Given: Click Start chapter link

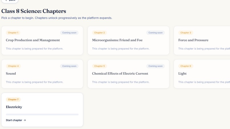Looking at the screenshot, I should (x=16, y=120).
